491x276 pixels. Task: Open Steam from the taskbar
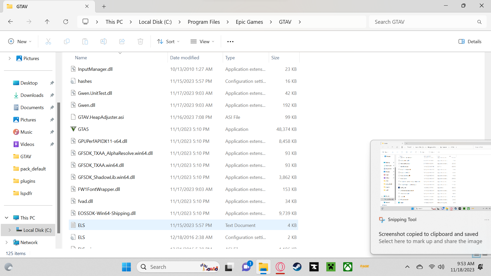pos(297,267)
